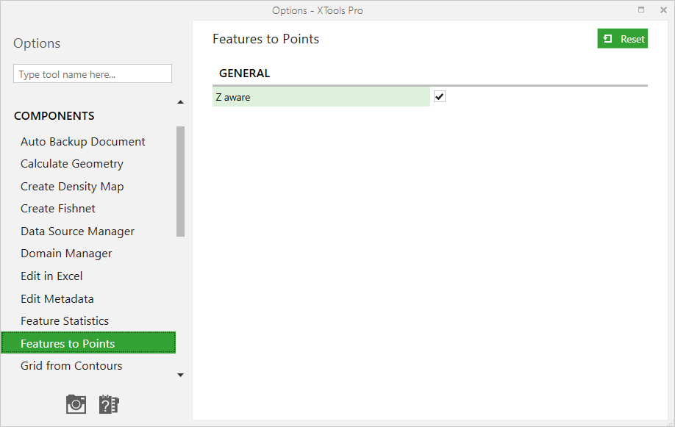Image resolution: width=675 pixels, height=427 pixels.
Task: Click the camera snapshot icon
Action: (x=76, y=404)
